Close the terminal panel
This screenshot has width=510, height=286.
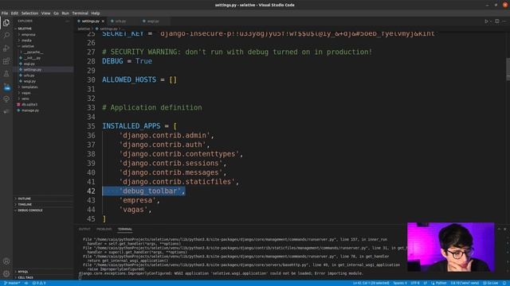[505, 229]
